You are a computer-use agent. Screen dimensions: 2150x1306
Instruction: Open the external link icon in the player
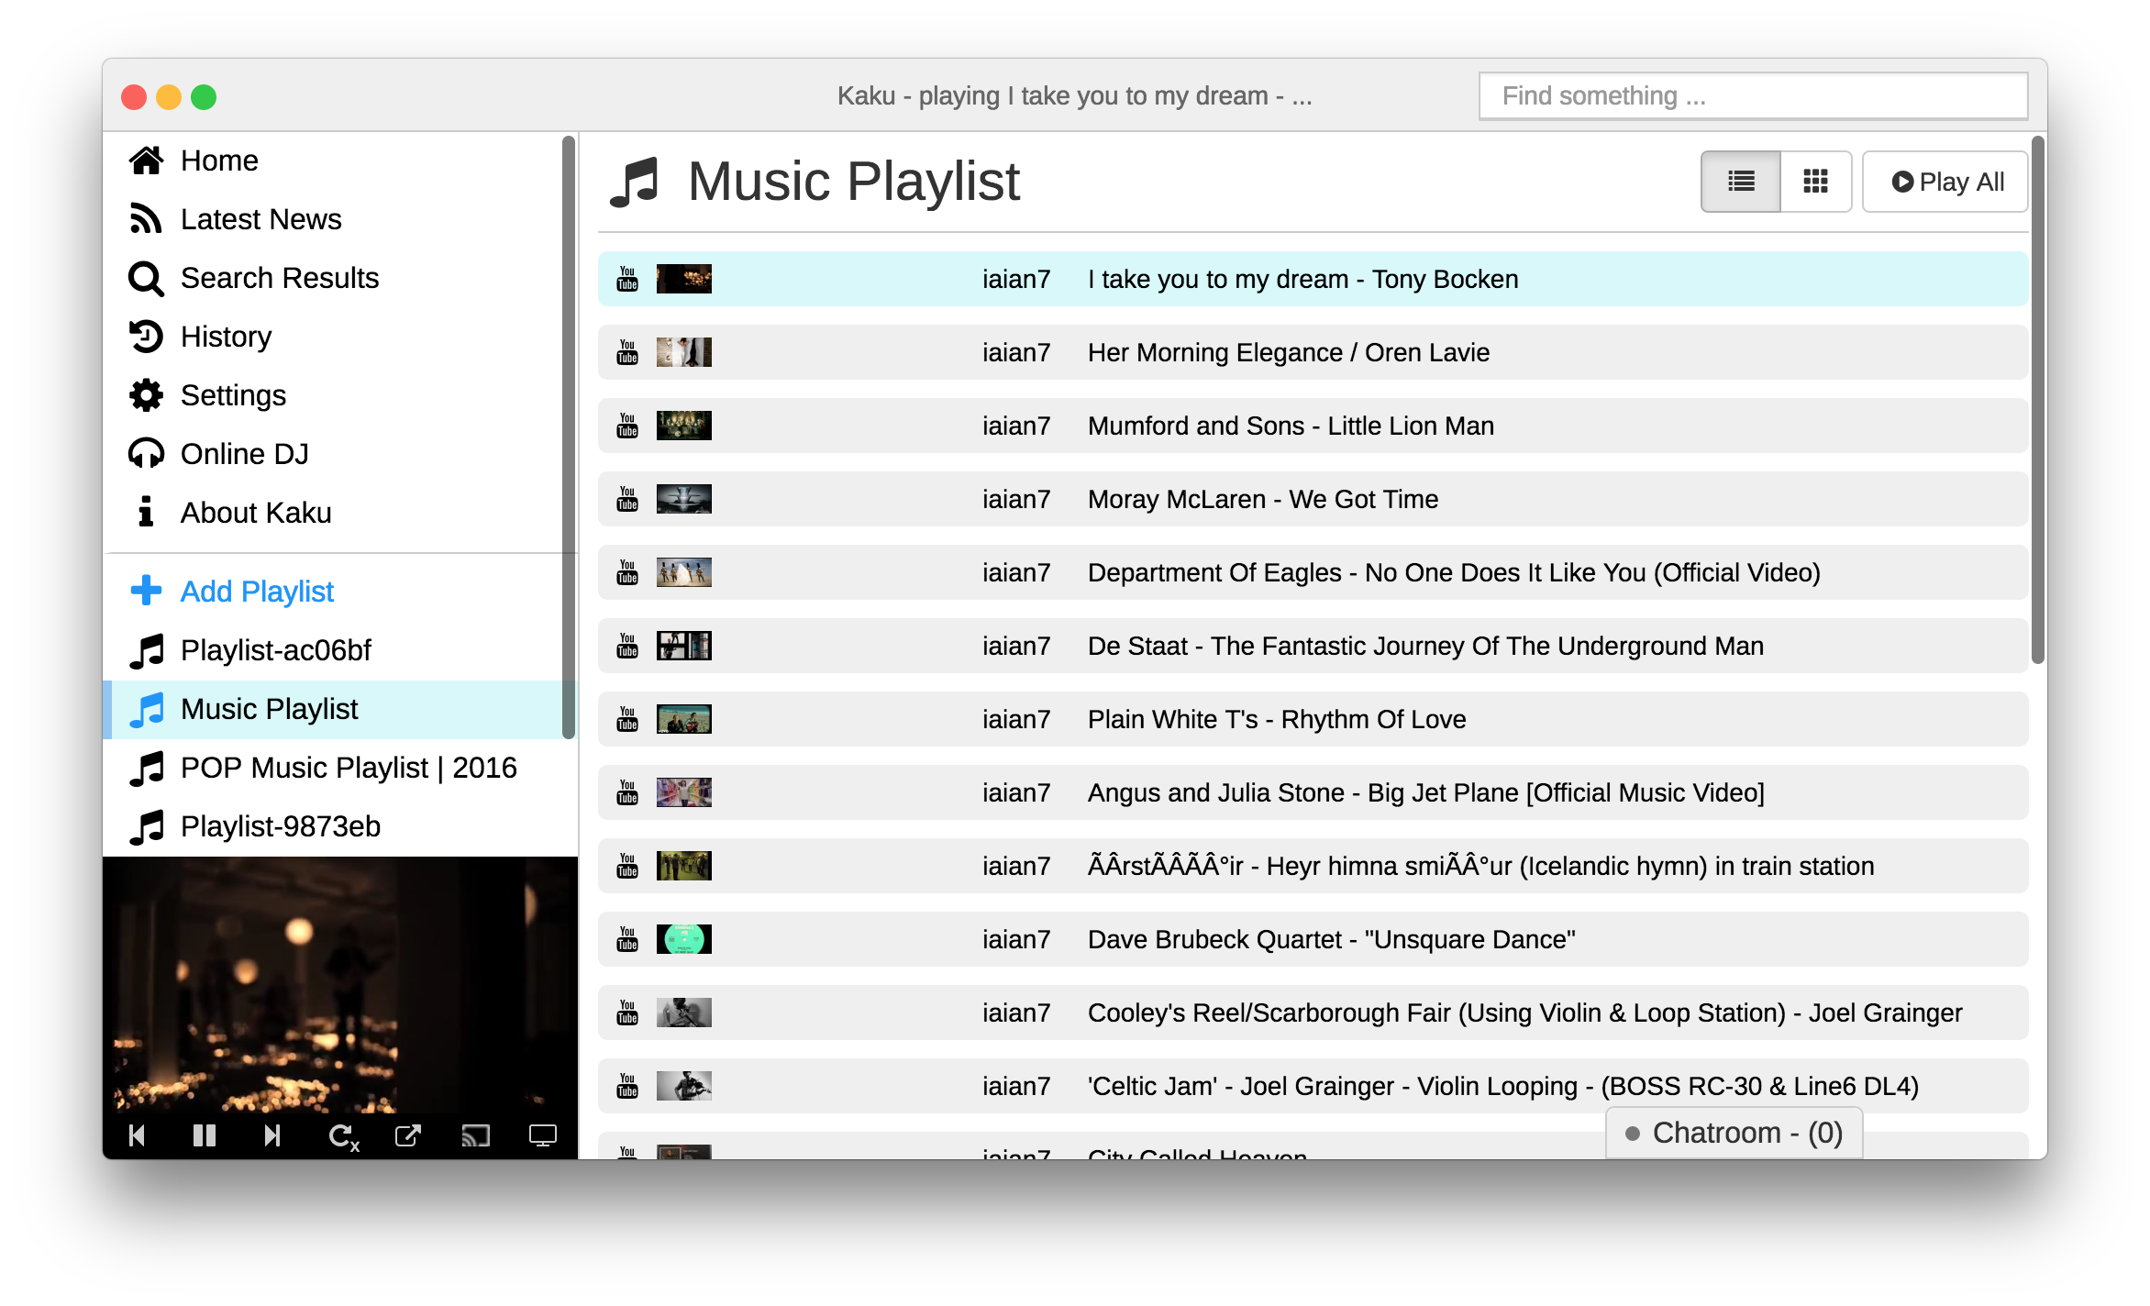pos(408,1136)
